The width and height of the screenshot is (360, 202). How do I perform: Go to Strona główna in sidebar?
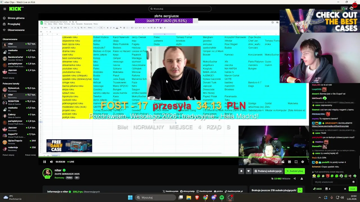pyautogui.click(x=16, y=18)
